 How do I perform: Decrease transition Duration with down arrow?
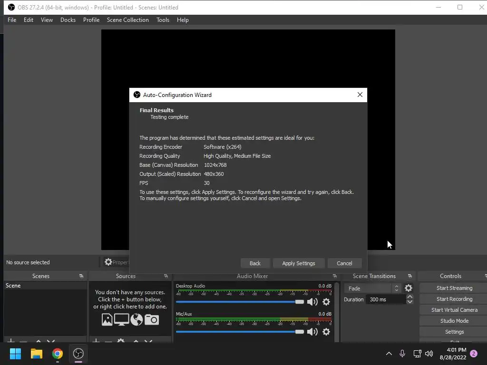pos(409,302)
